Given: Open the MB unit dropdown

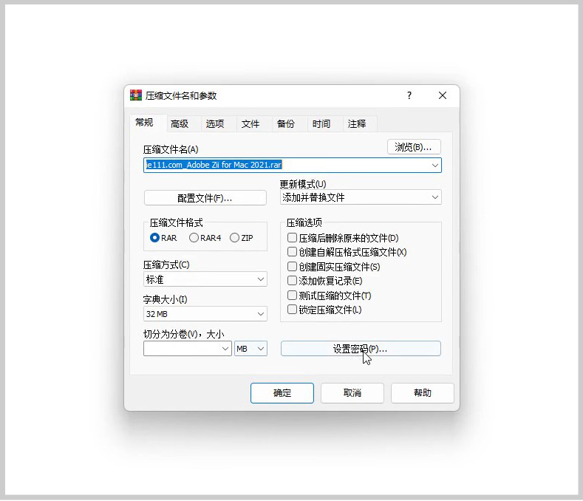Looking at the screenshot, I should pos(250,349).
